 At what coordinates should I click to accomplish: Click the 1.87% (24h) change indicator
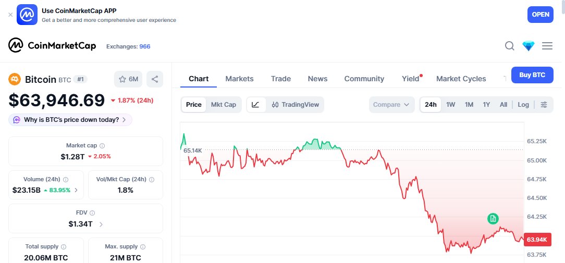132,101
